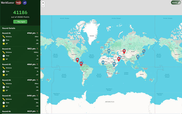Click the ruler icon in Round #3
Viewport: 182px width, 114px height.
click(4, 68)
